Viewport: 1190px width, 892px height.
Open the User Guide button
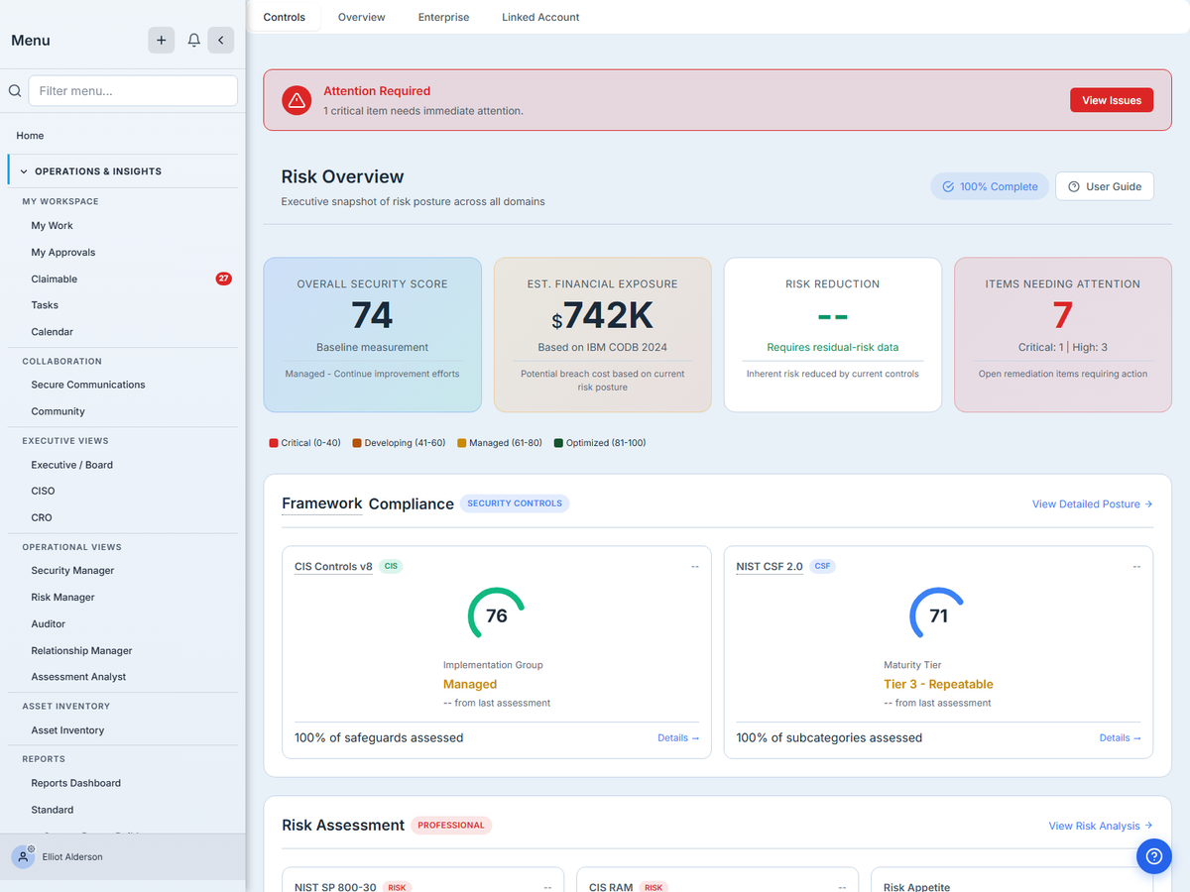(1105, 186)
